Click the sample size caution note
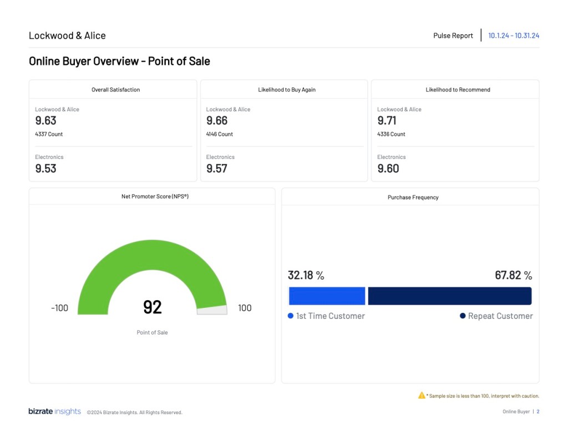Image resolution: width=568 pixels, height=438 pixels. pyautogui.click(x=484, y=396)
